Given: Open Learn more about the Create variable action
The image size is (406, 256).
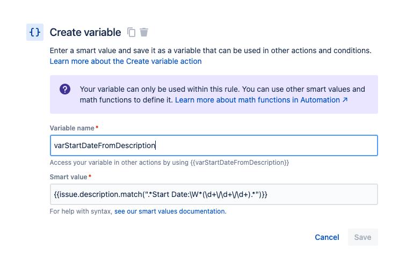Looking at the screenshot, I should [126, 61].
